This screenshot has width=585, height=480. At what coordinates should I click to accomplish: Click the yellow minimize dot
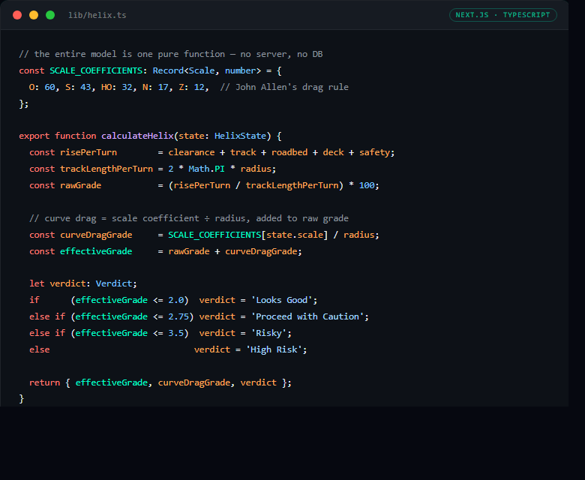[34, 15]
